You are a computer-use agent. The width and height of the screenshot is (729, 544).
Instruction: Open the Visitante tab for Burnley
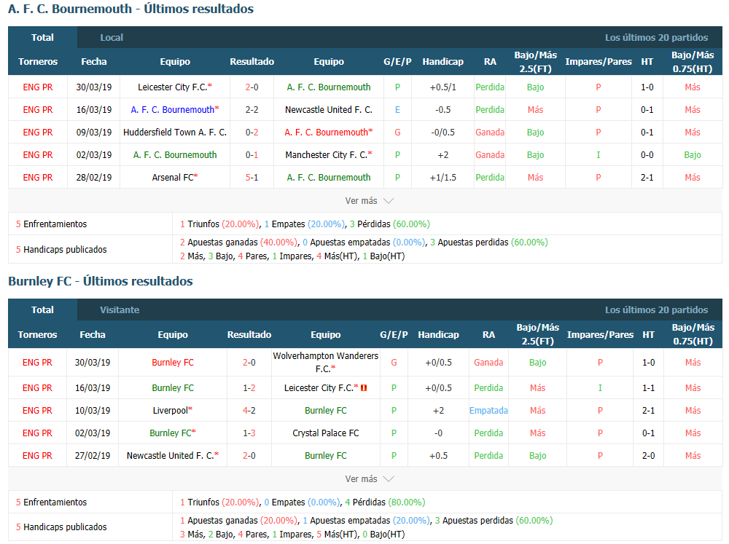tap(120, 310)
